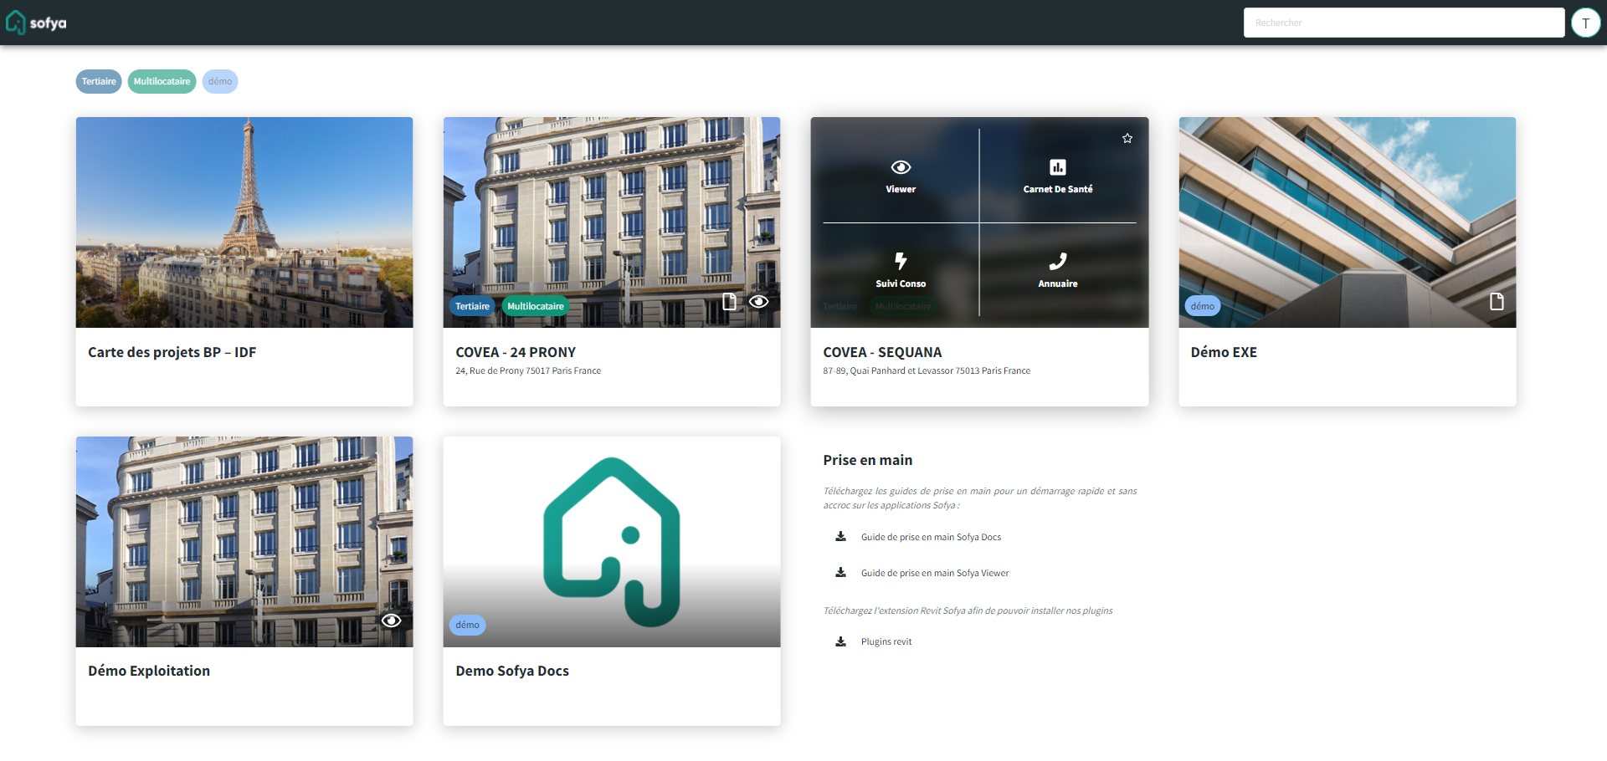Open Carte des projets BP – IDF thumbnail
Viewport: 1607px width, 761px height.
(244, 222)
